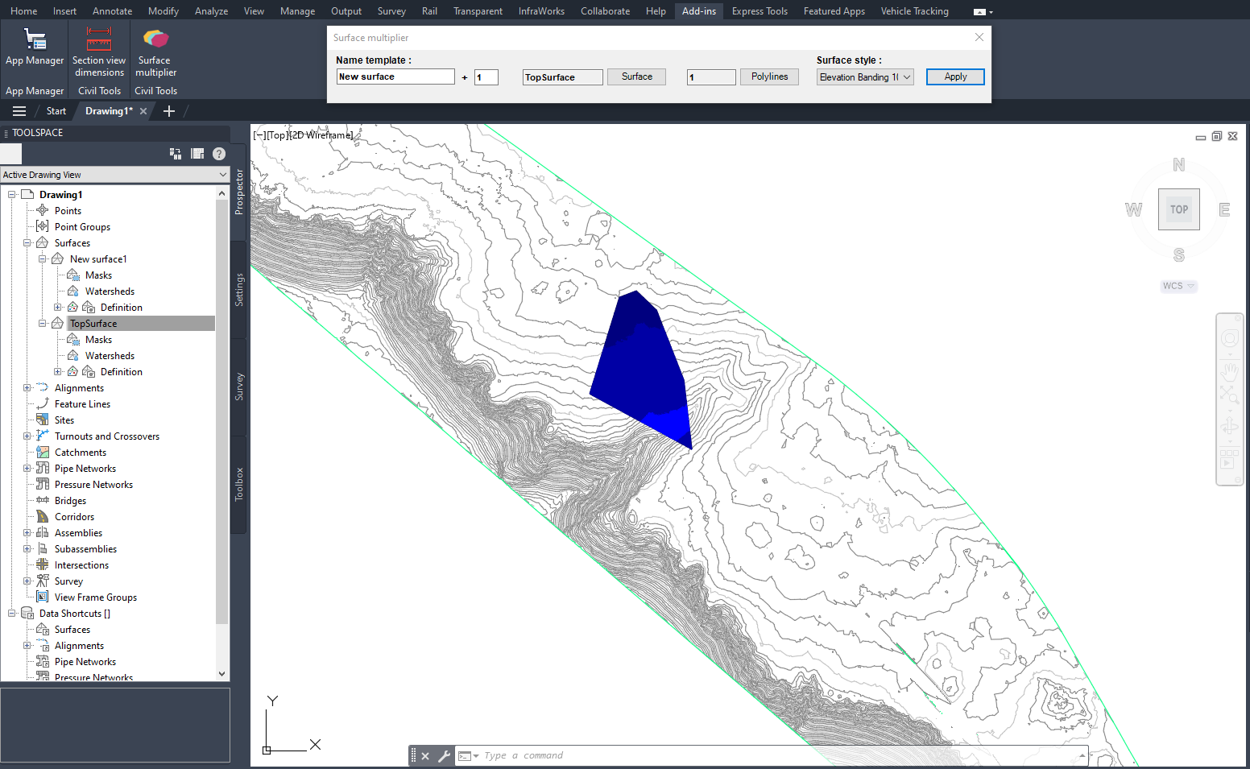Switch to the Toolbox toolspace tab

coord(239,484)
